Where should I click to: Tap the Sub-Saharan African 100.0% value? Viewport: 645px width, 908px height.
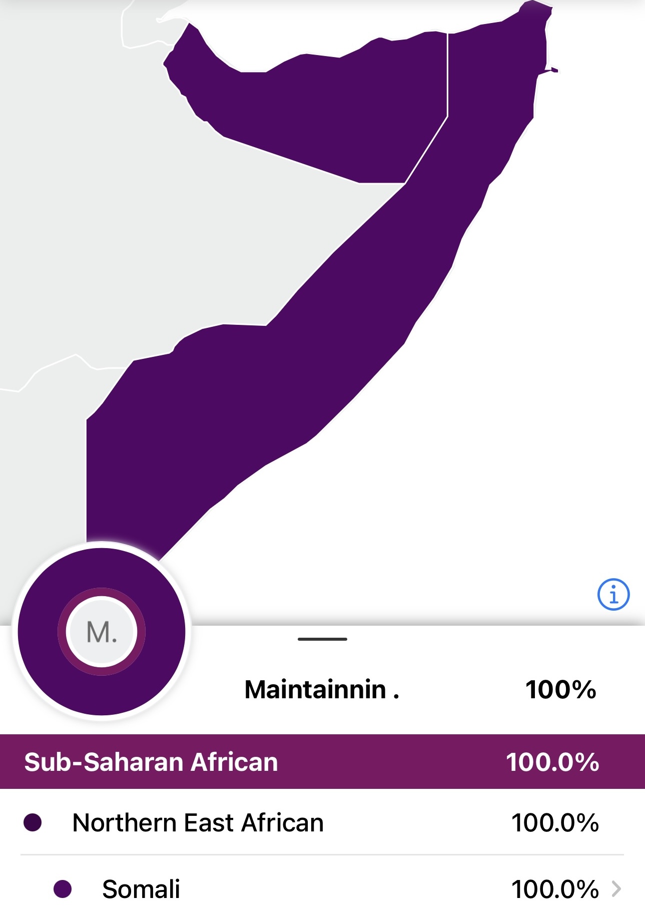[552, 762]
